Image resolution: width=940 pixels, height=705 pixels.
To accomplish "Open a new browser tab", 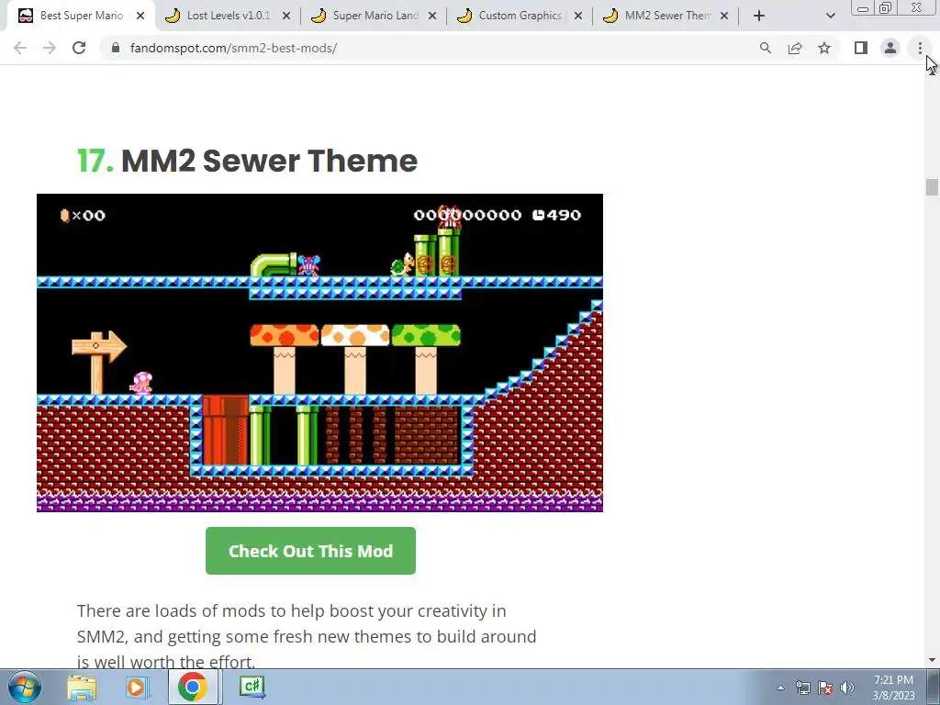I will tap(759, 16).
